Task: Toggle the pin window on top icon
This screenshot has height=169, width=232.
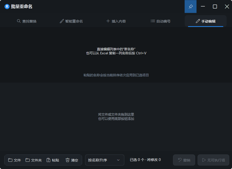Action: coord(191,7)
